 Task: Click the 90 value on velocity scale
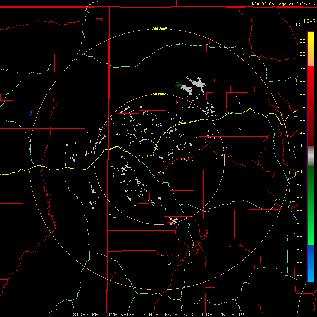(x=303, y=41)
